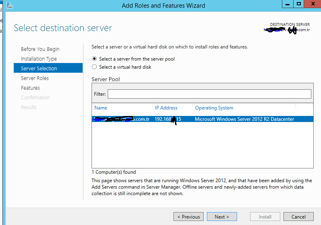Image resolution: width=321 pixels, height=225 pixels.
Task: Maximize the wizard window
Action: pos(299,4)
